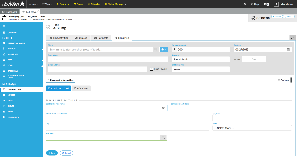
Task: Click the Options wrench icon
Action: [279, 80]
